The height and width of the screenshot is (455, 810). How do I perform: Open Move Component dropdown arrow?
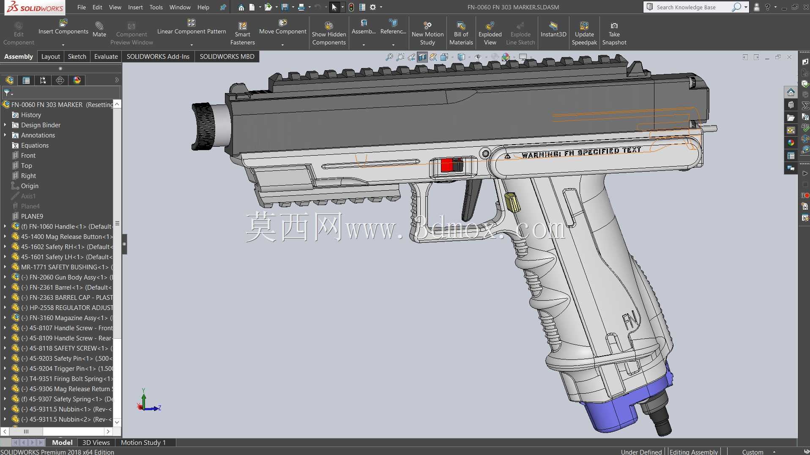(283, 44)
